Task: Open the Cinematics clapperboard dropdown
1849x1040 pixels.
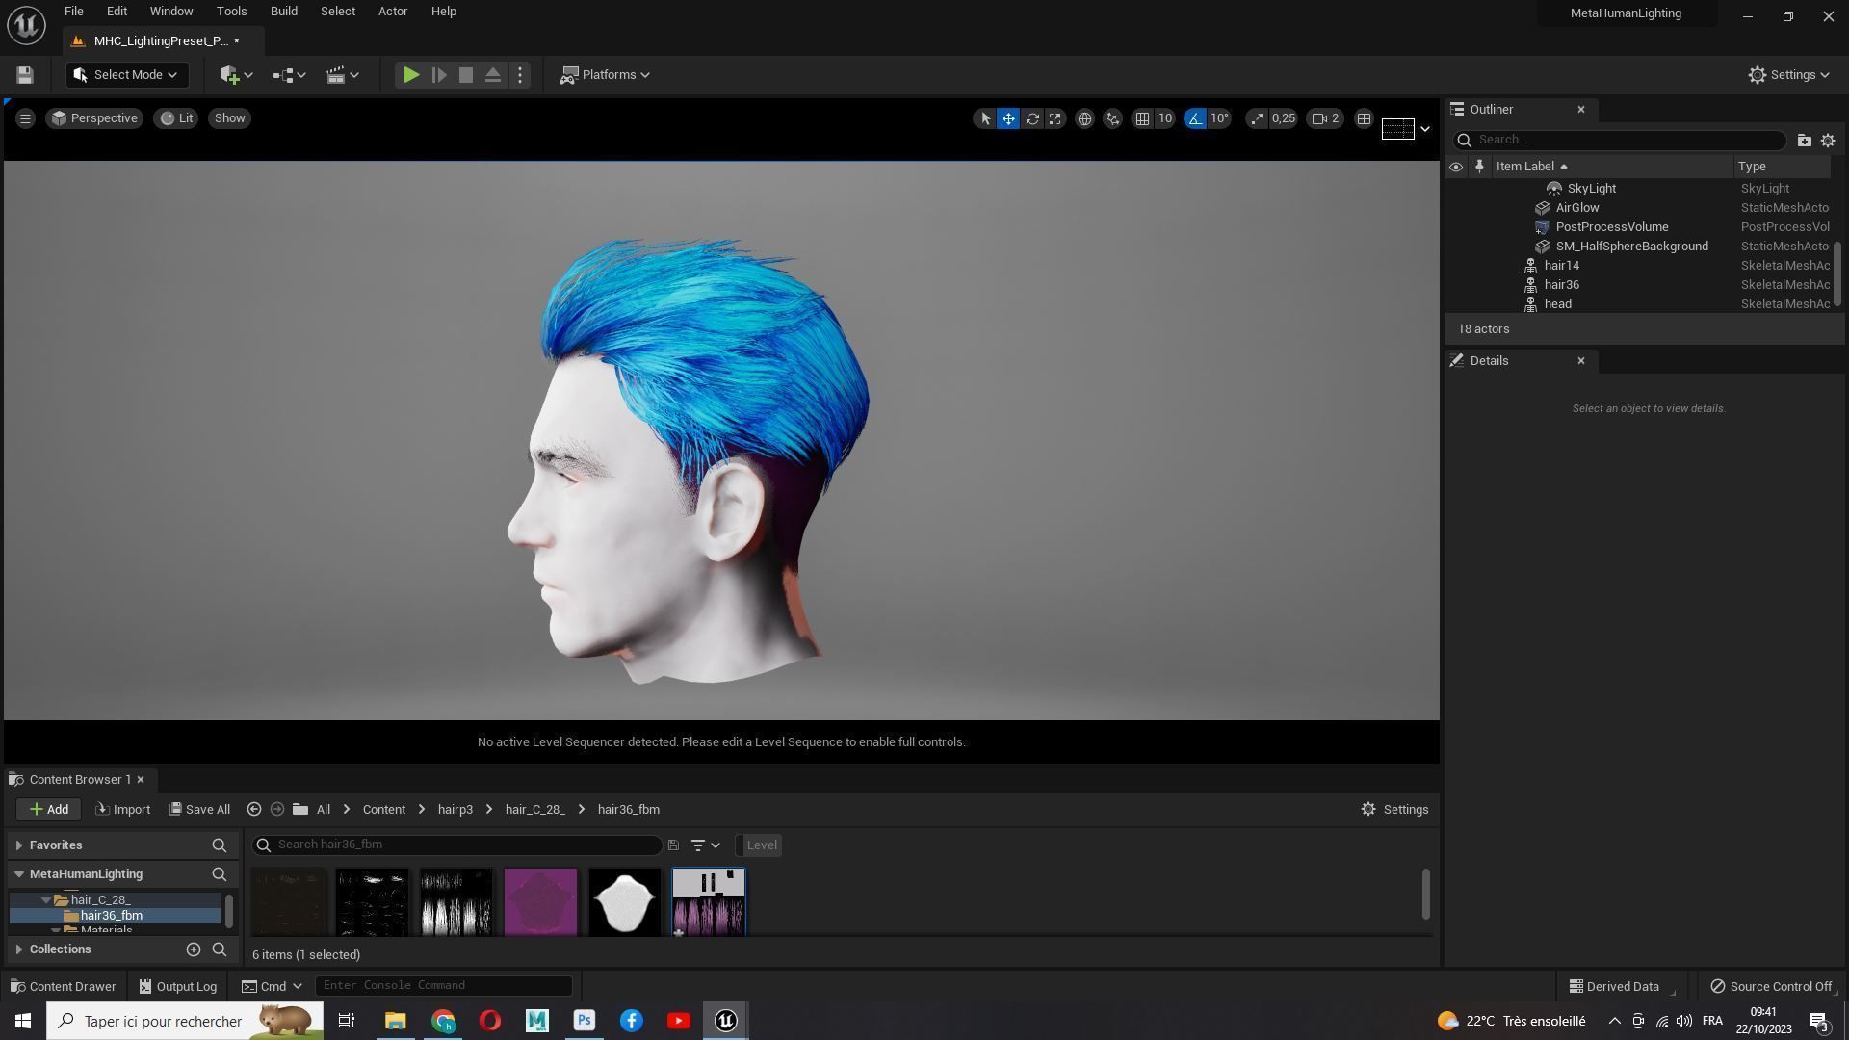Action: point(342,75)
